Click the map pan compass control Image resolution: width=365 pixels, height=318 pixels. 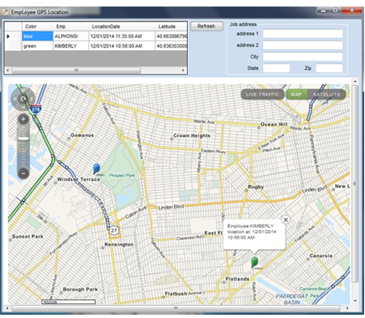(23, 99)
